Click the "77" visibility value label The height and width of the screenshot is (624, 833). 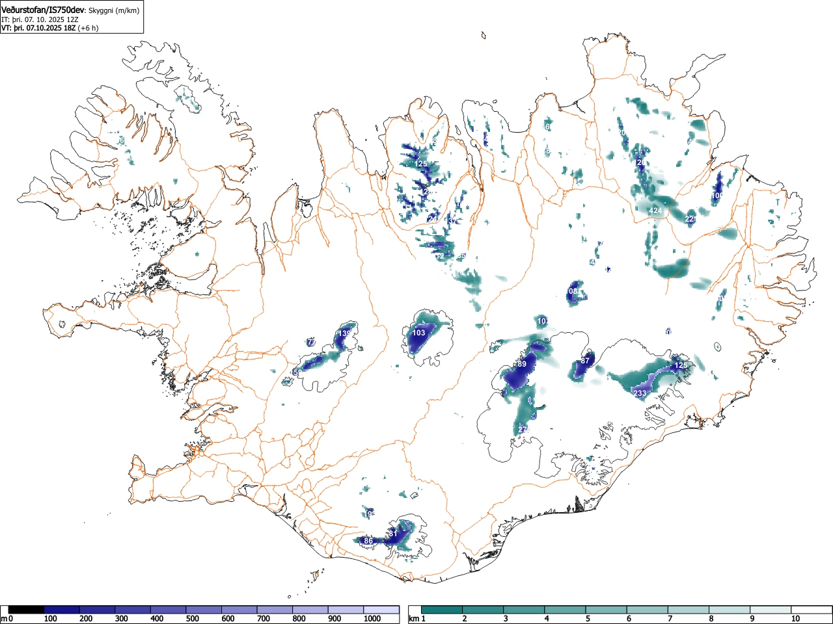(311, 343)
